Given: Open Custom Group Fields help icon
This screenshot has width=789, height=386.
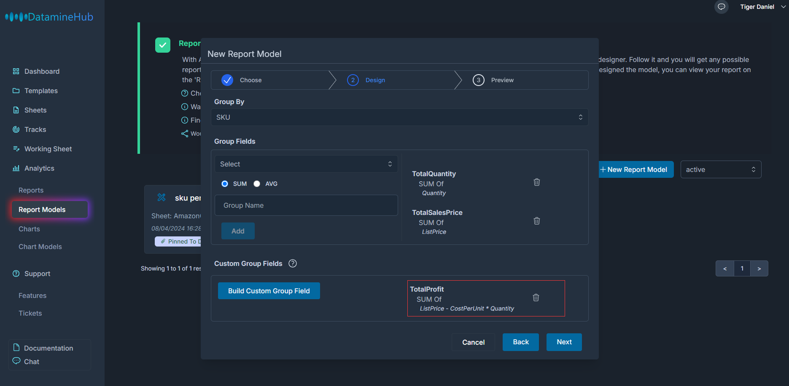Looking at the screenshot, I should click(293, 263).
